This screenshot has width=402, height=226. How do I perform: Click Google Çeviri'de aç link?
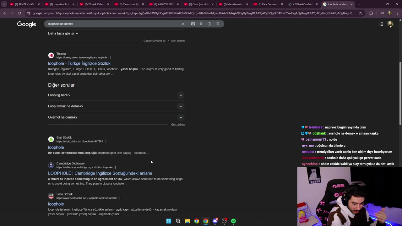point(154,41)
